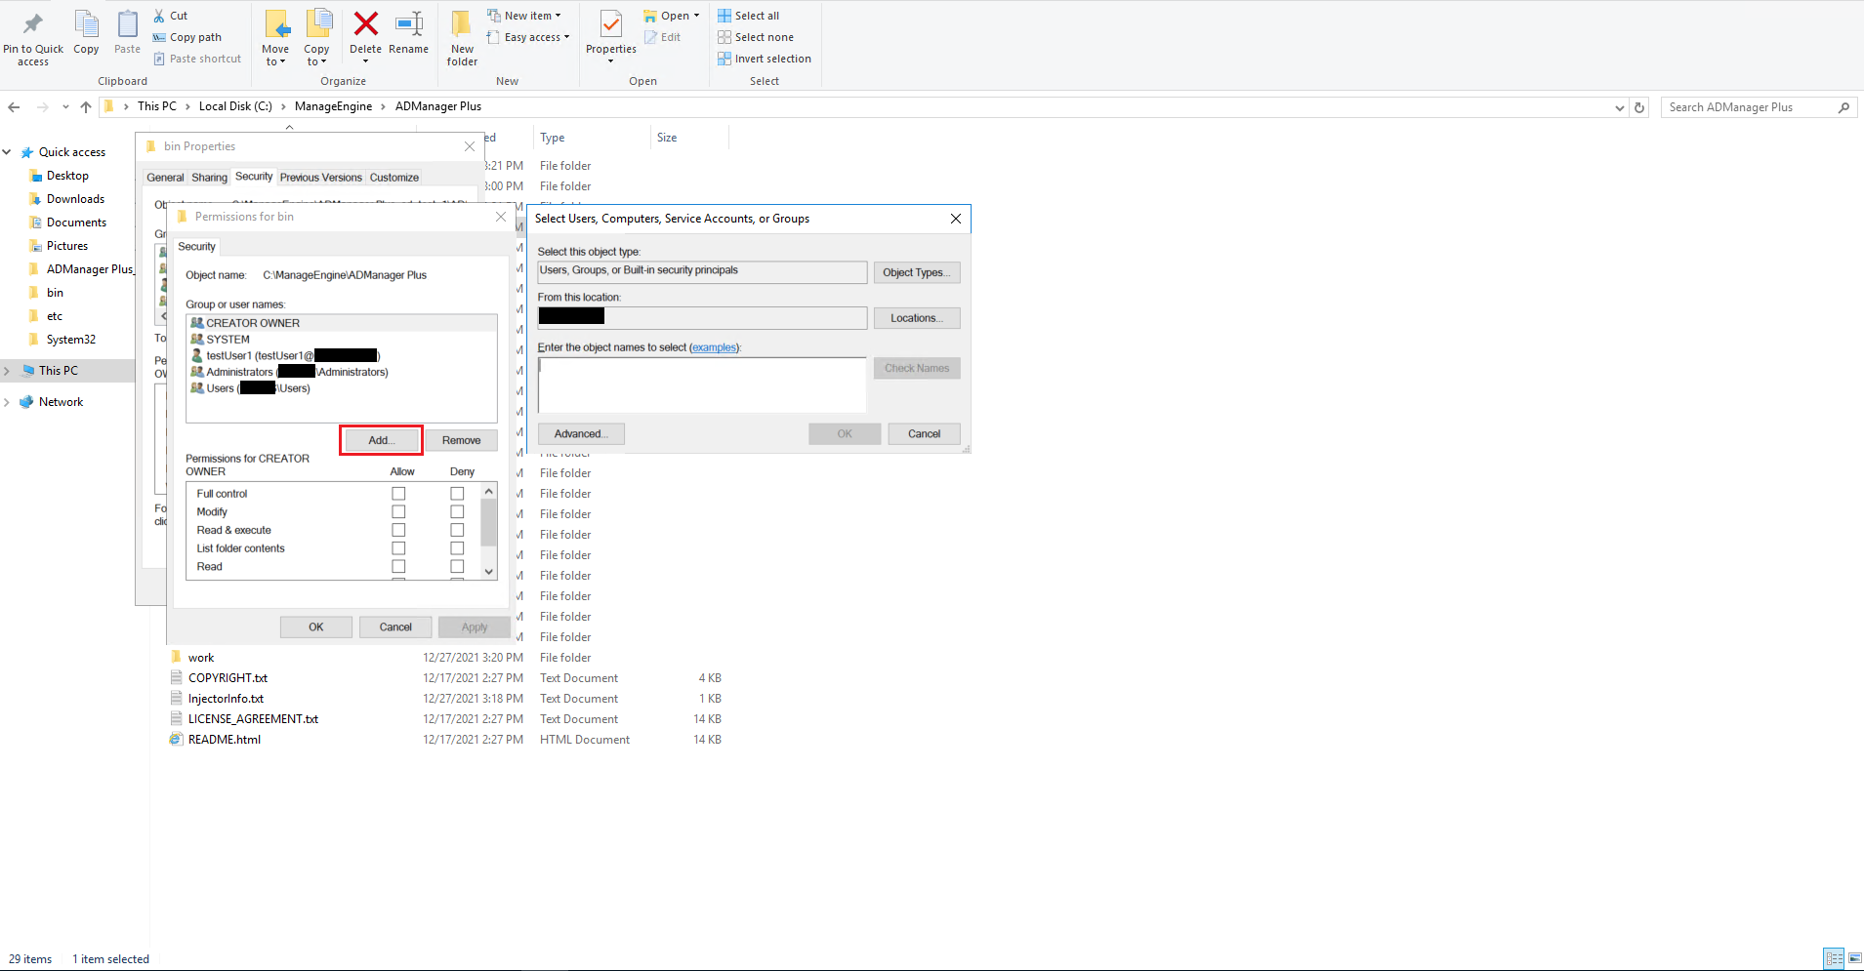Collapse the Quick access tree node

(7, 152)
